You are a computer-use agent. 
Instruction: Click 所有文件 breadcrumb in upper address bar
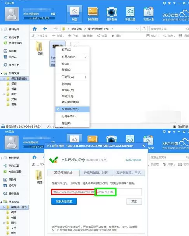tap(76, 29)
